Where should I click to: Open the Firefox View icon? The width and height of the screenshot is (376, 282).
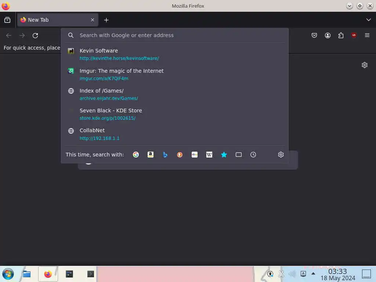(7, 20)
